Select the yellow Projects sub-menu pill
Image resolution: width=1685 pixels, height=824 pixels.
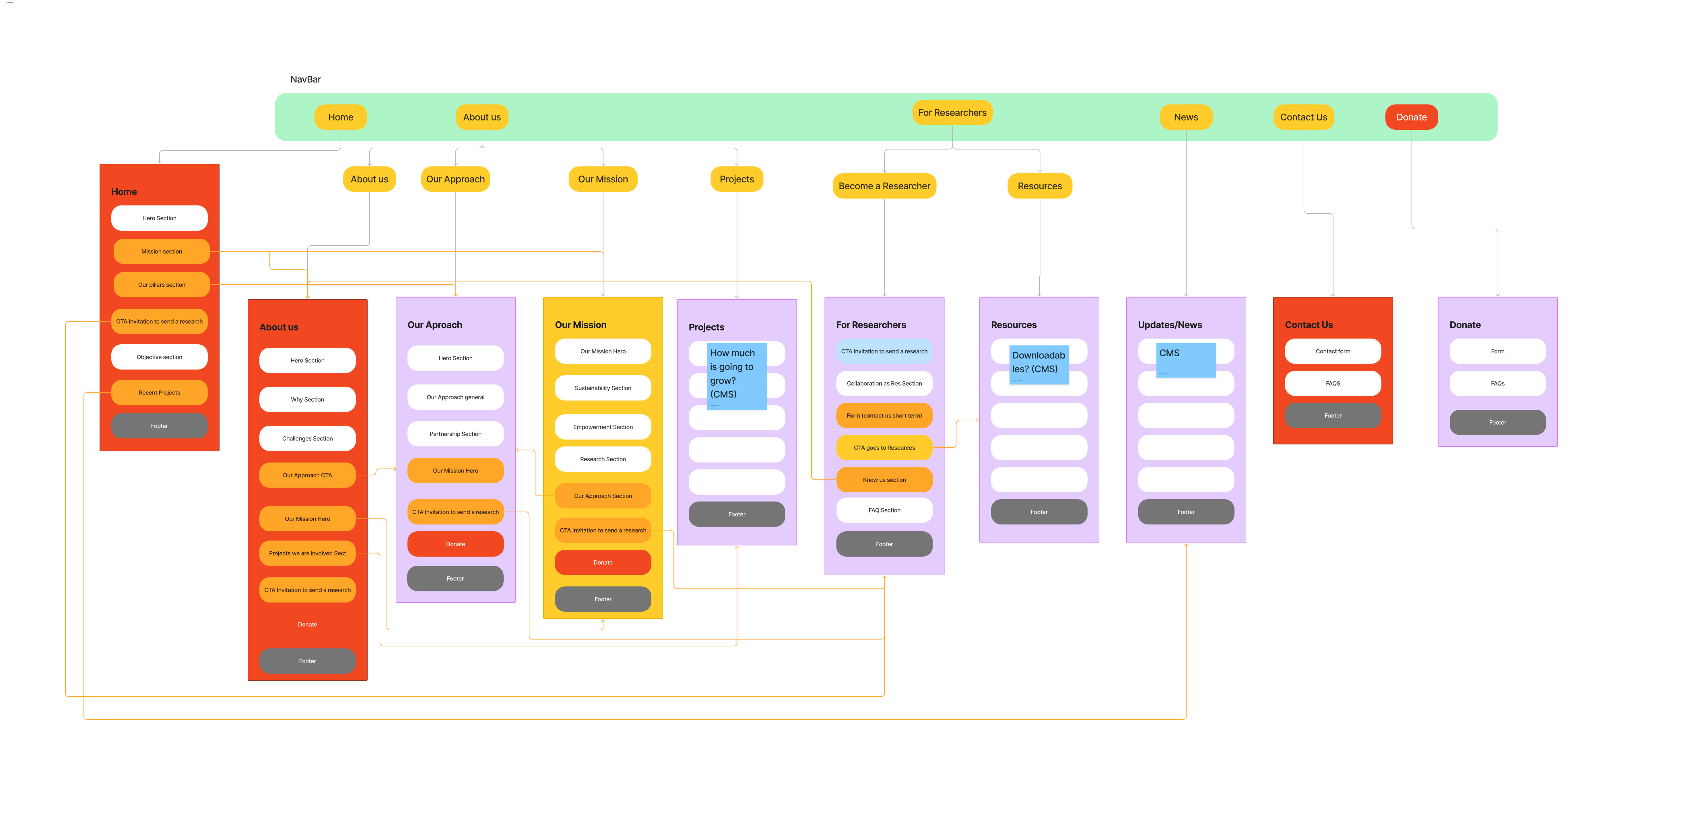pos(737,179)
